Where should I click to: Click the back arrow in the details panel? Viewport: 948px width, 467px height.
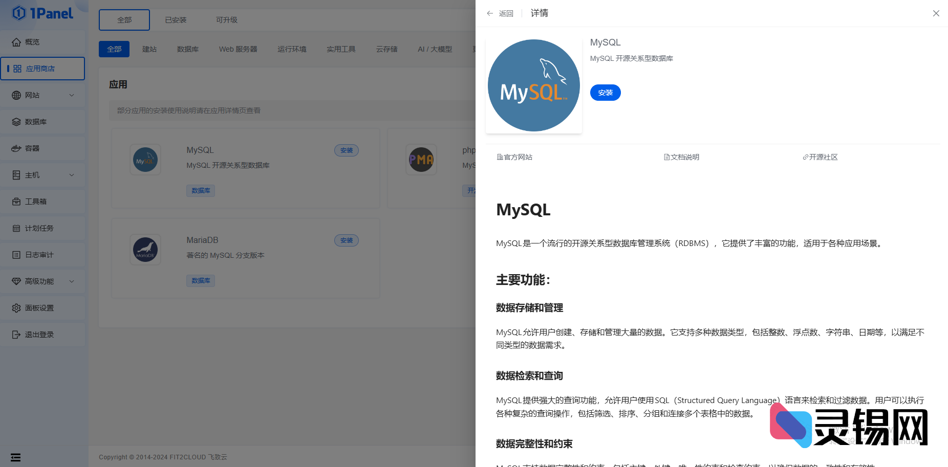click(490, 13)
